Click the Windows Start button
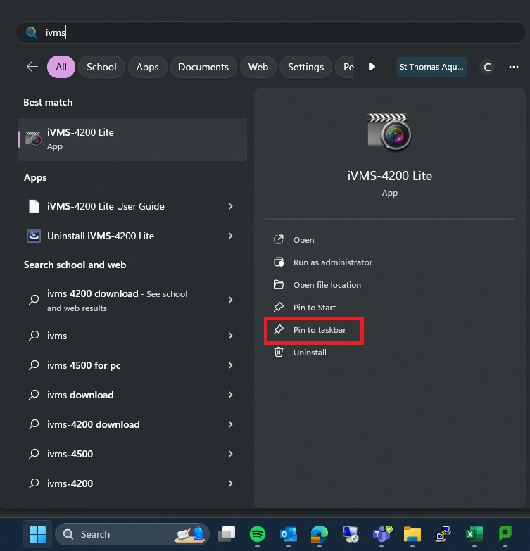 click(x=37, y=534)
